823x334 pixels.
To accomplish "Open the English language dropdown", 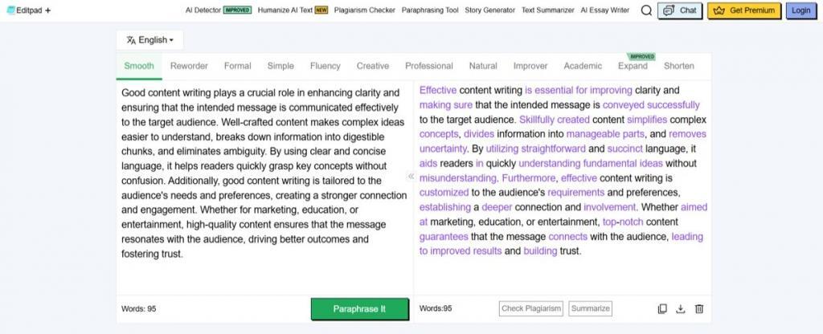I will [x=150, y=40].
